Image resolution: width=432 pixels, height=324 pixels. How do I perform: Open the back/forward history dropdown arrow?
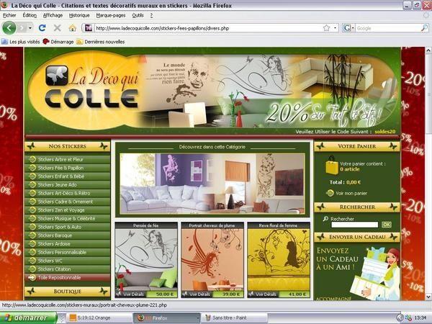30,28
